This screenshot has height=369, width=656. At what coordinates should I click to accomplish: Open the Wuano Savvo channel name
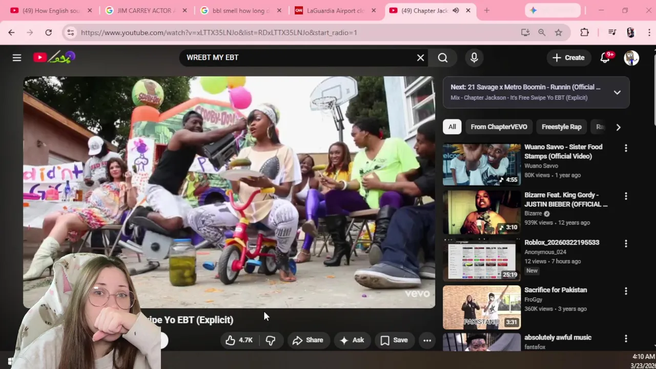(541, 166)
